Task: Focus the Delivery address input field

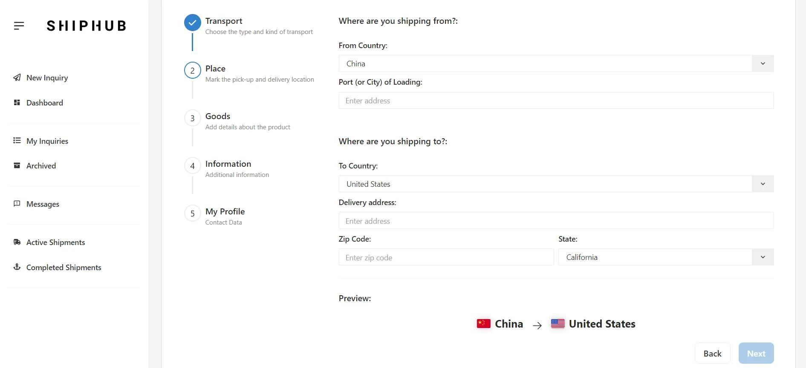Action: coord(556,221)
